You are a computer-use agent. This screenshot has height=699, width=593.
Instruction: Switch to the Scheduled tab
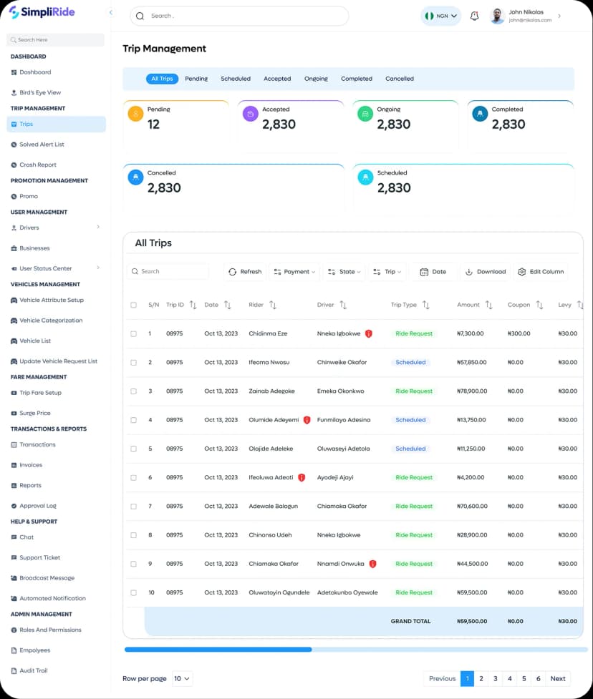tap(236, 79)
